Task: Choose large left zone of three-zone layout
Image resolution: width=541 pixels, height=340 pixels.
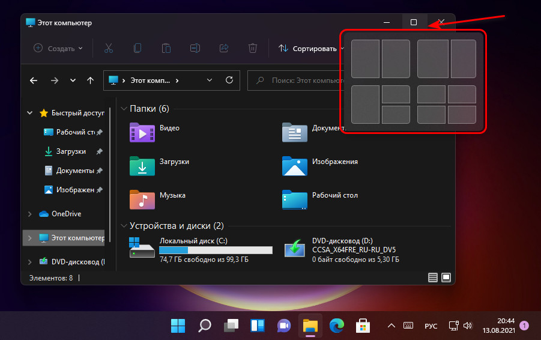Action: click(x=366, y=105)
